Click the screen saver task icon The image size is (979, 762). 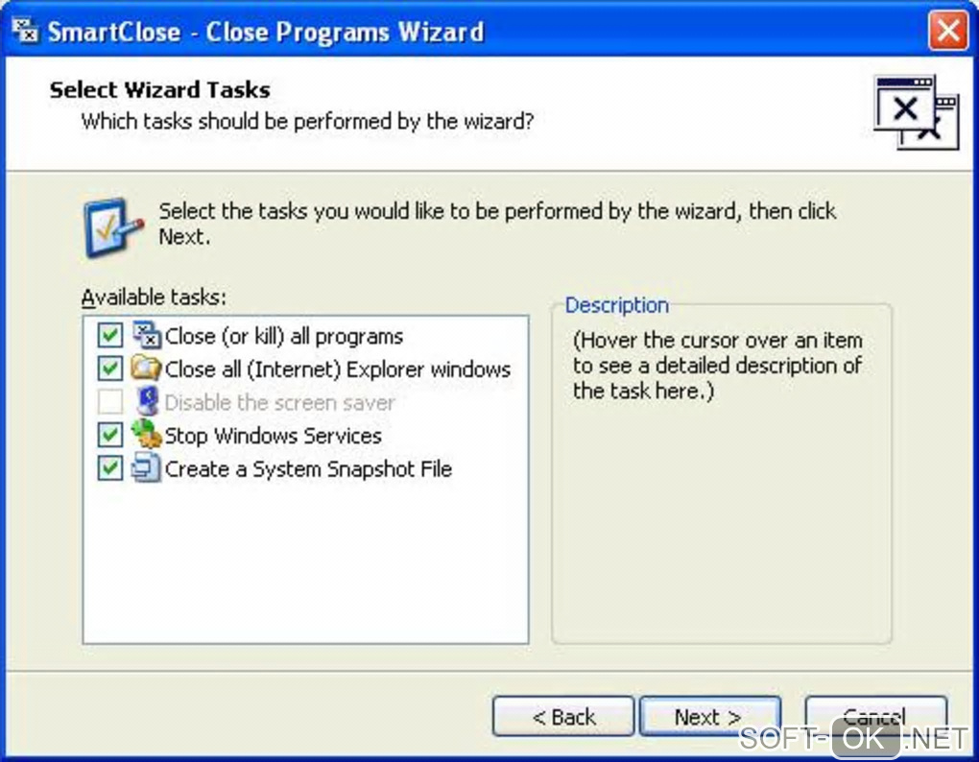point(146,402)
